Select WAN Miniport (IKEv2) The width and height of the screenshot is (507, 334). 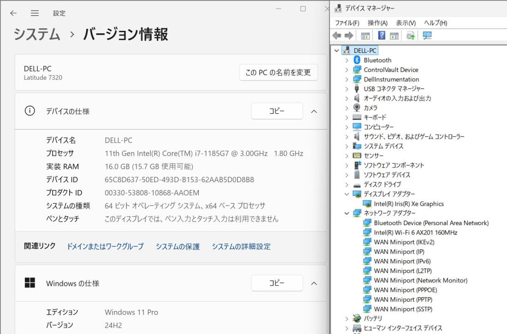(404, 242)
